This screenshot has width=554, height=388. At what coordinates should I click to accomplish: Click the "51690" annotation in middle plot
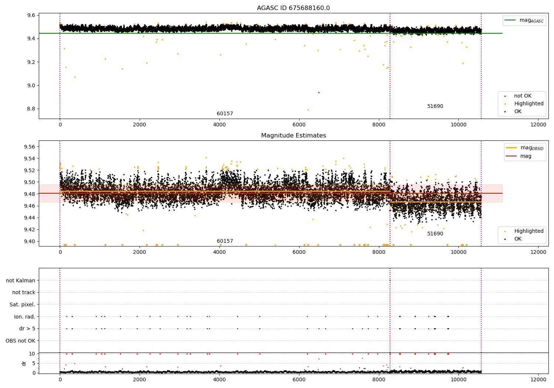(435, 234)
